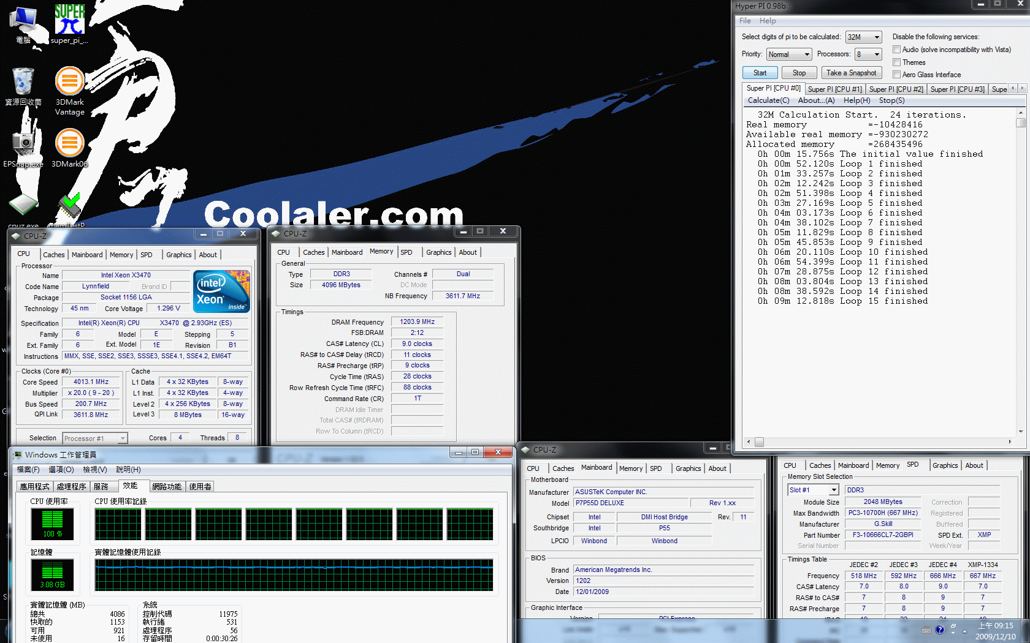This screenshot has height=643, width=1030.
Task: Click the up arrow of Hyper PI's vertical scrollbar
Action: (x=1021, y=113)
